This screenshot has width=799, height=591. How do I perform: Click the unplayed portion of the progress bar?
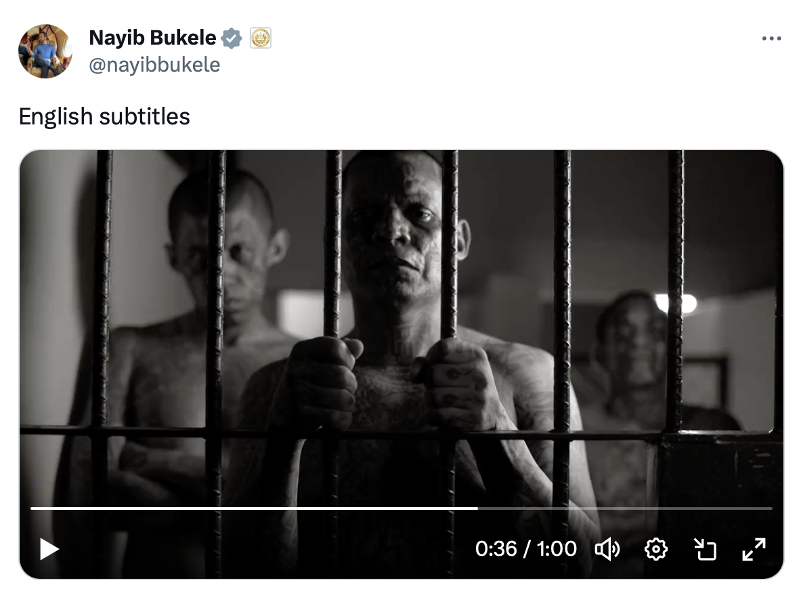[625, 508]
